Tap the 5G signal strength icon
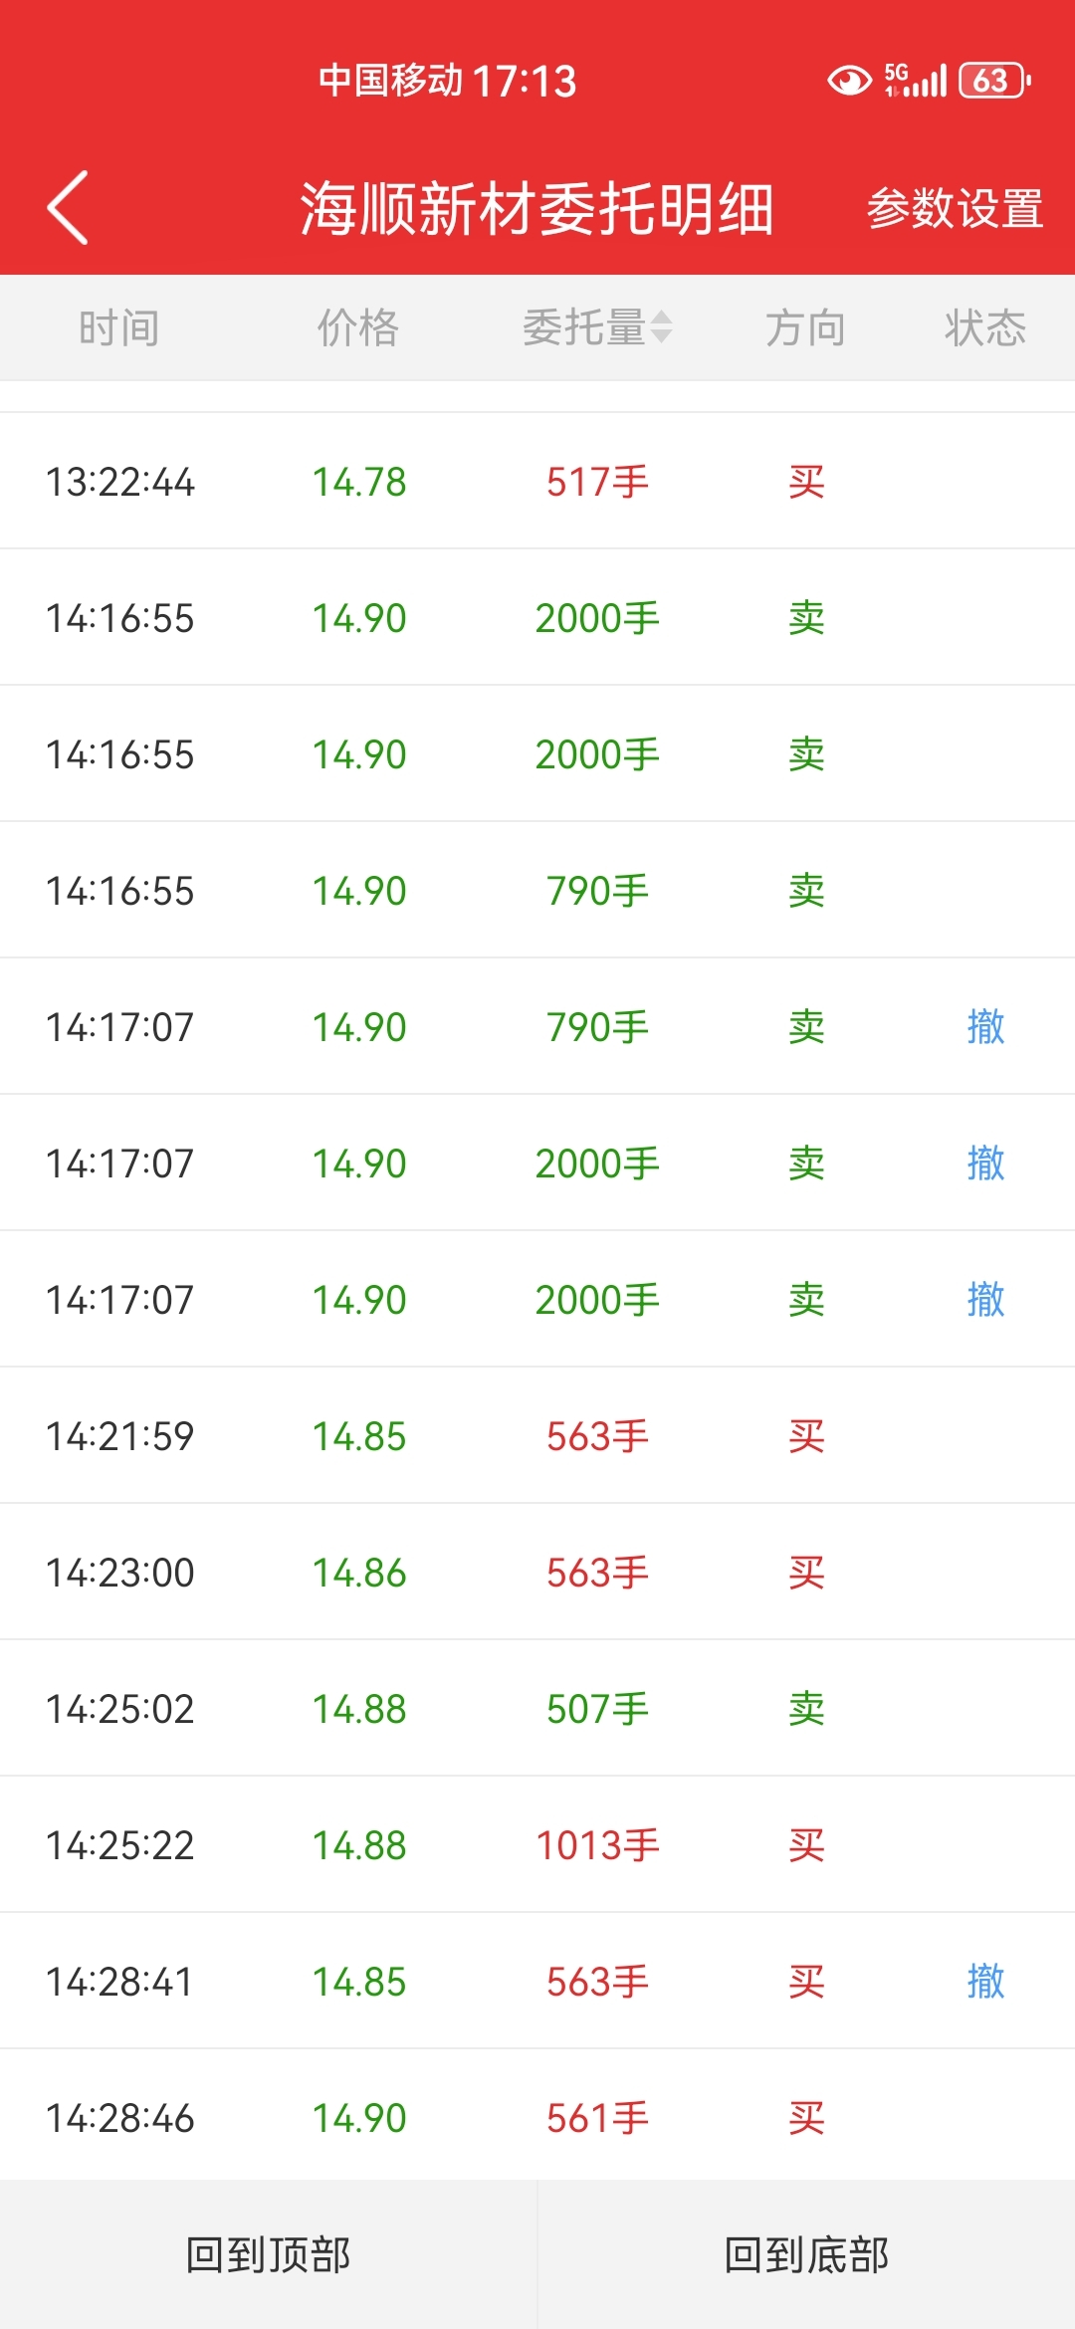The width and height of the screenshot is (1075, 2329). tap(915, 81)
